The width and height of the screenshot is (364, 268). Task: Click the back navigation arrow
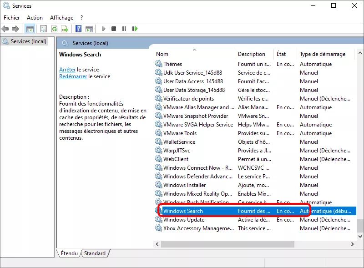5,29
